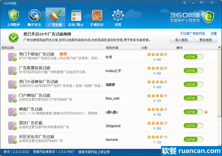This screenshot has height=156, width=222.
Task: Click the star rating for 热门下载站广告过滤
Action: coord(157,54)
